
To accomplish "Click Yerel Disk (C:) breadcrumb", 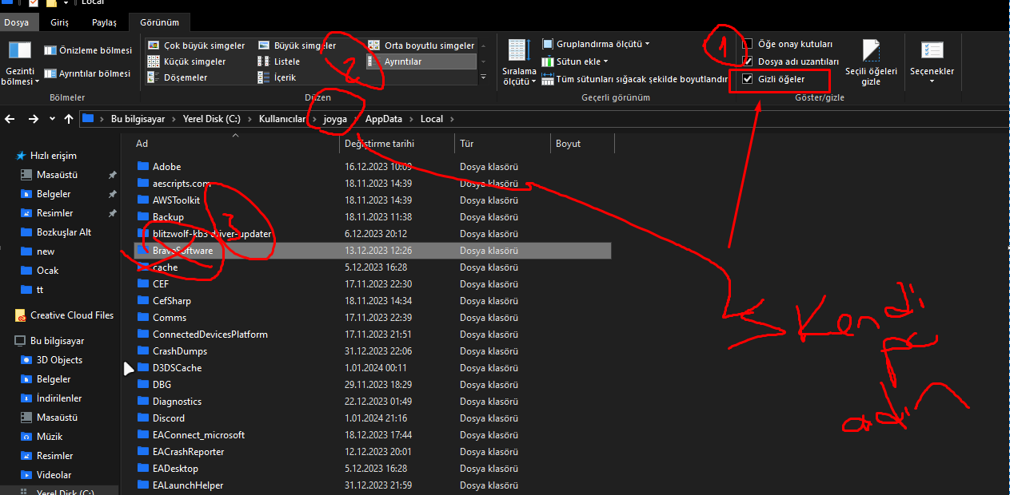I will click(x=211, y=119).
